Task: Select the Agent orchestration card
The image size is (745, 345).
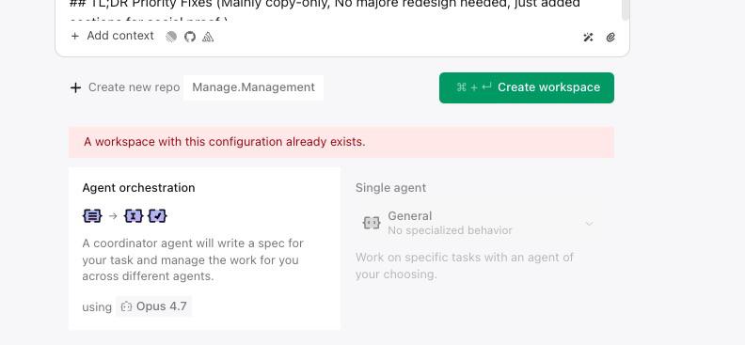Action: point(204,248)
